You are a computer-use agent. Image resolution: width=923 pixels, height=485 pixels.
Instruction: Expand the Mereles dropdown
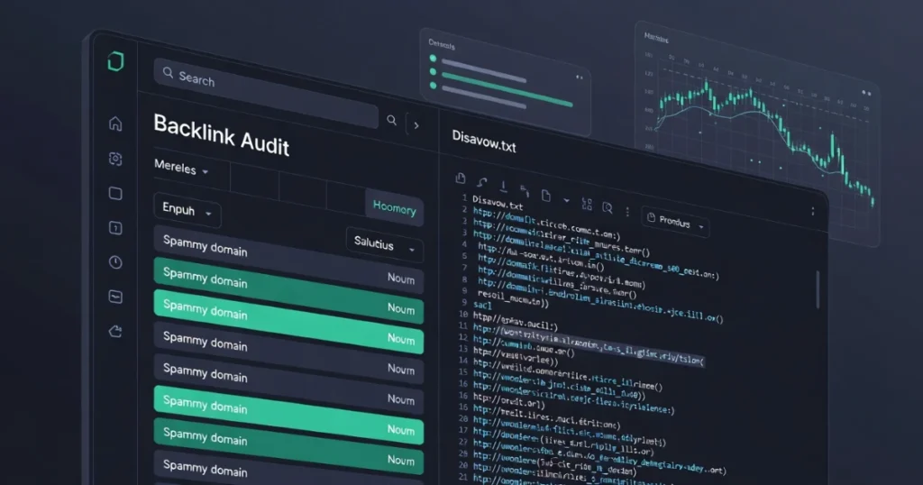click(x=181, y=169)
